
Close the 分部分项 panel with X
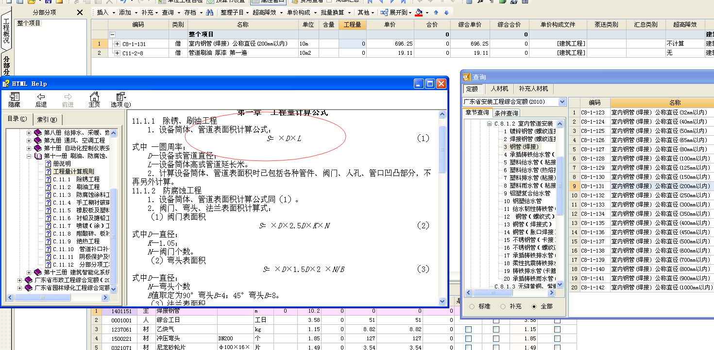80,12
